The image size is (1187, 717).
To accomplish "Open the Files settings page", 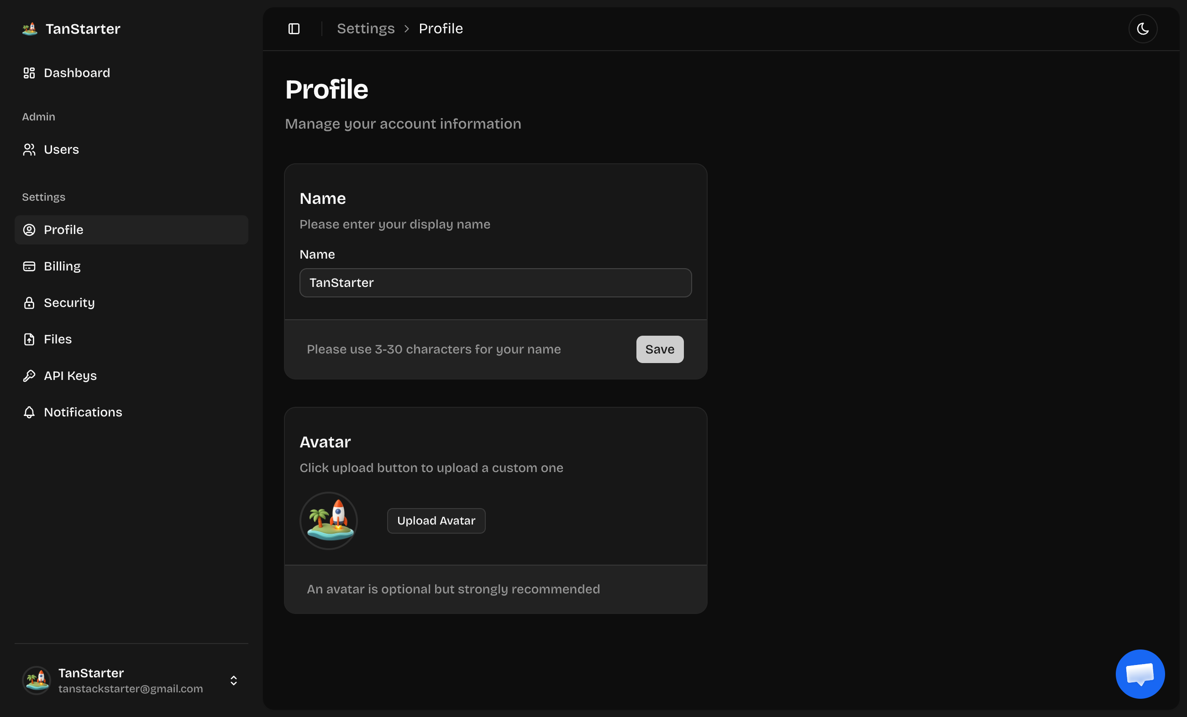I will pos(58,339).
